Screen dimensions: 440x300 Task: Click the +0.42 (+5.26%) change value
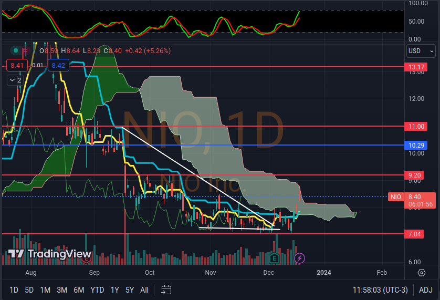click(x=148, y=51)
